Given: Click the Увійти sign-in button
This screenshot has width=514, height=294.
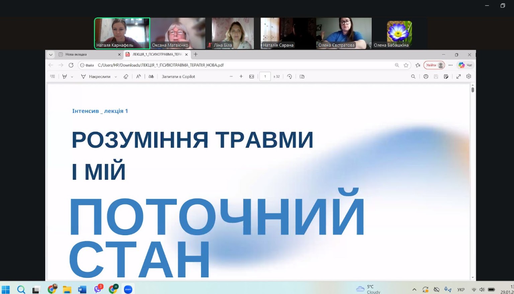Looking at the screenshot, I should 434,65.
